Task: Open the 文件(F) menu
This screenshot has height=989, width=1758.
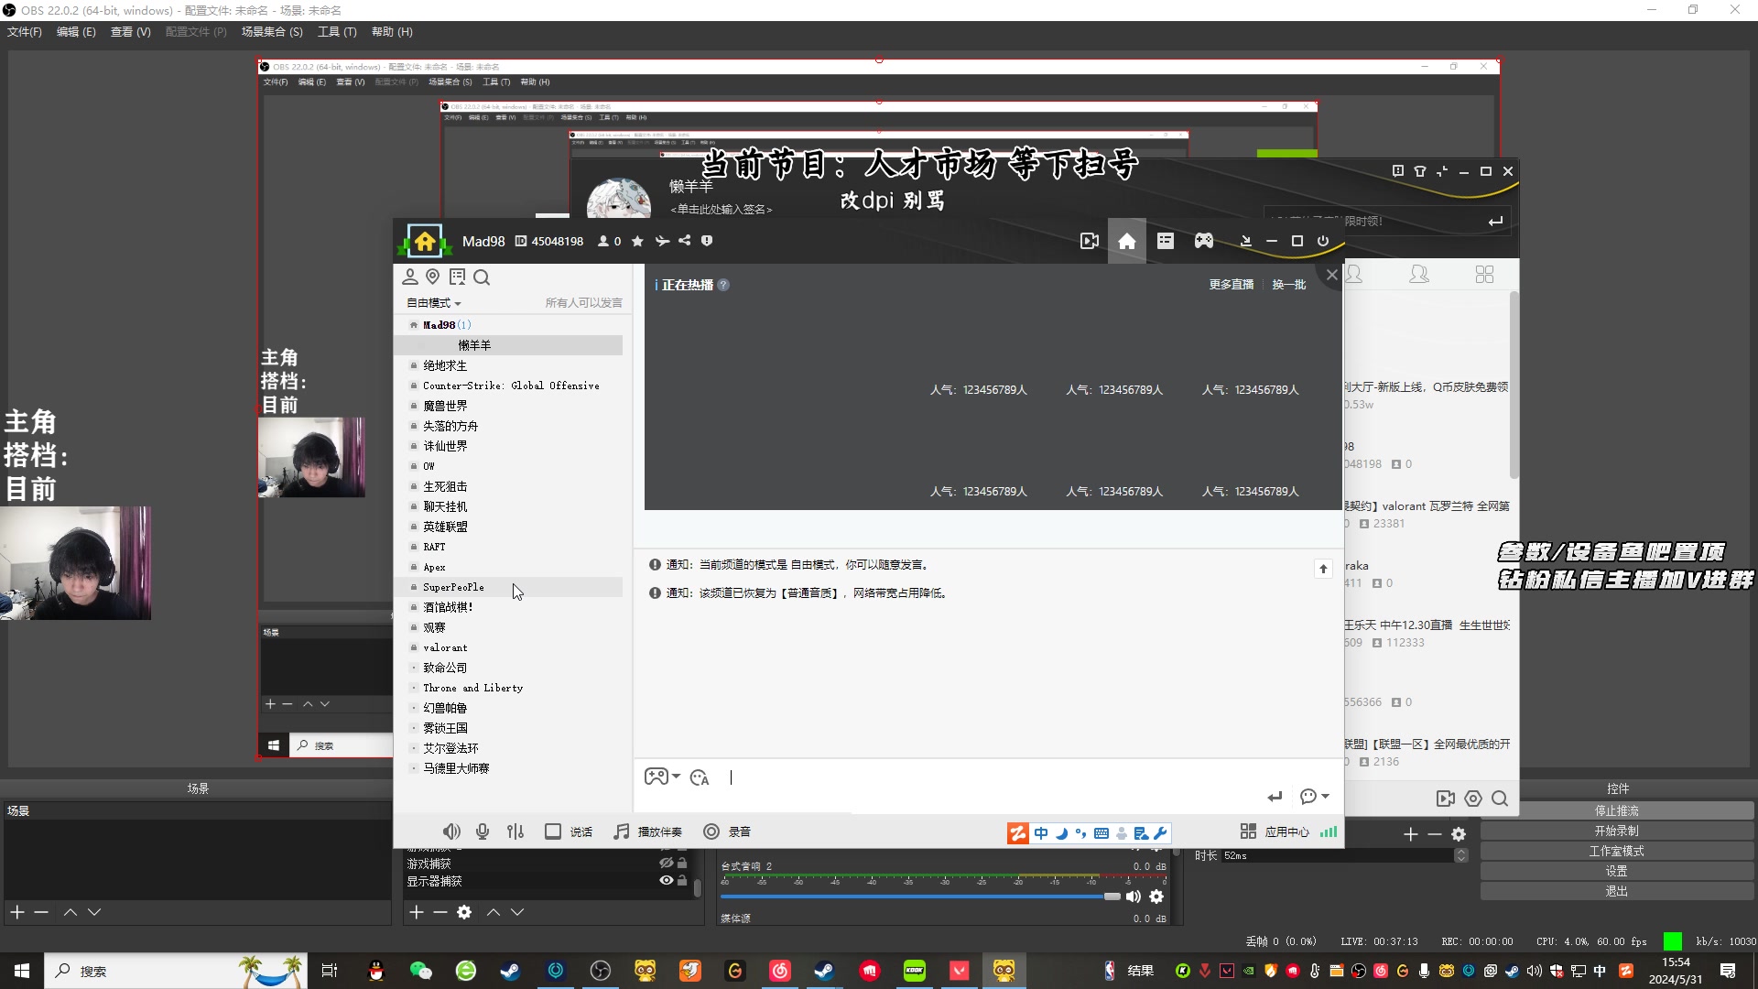Action: tap(25, 32)
